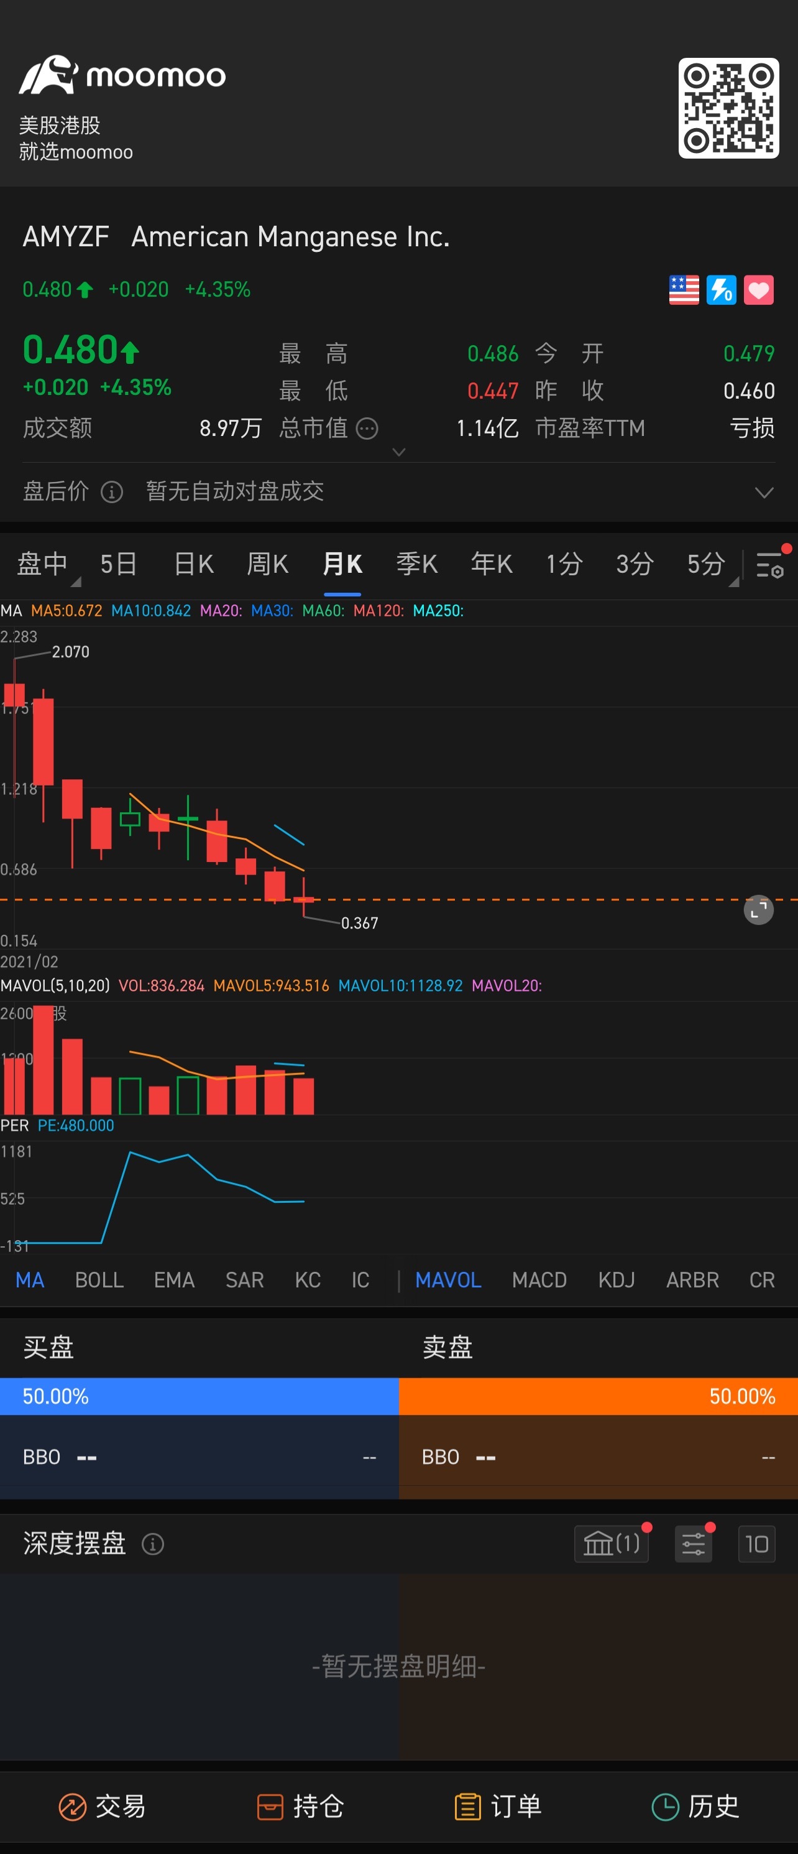Image resolution: width=798 pixels, height=1854 pixels.
Task: Tap the moomoo logo
Action: (x=122, y=75)
